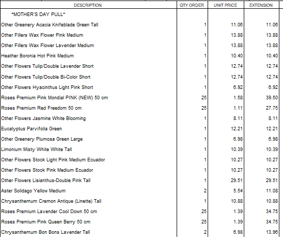Screen dimensions: 283x240
Task: Click the EXTENSION column header
Action: tap(261, 5)
